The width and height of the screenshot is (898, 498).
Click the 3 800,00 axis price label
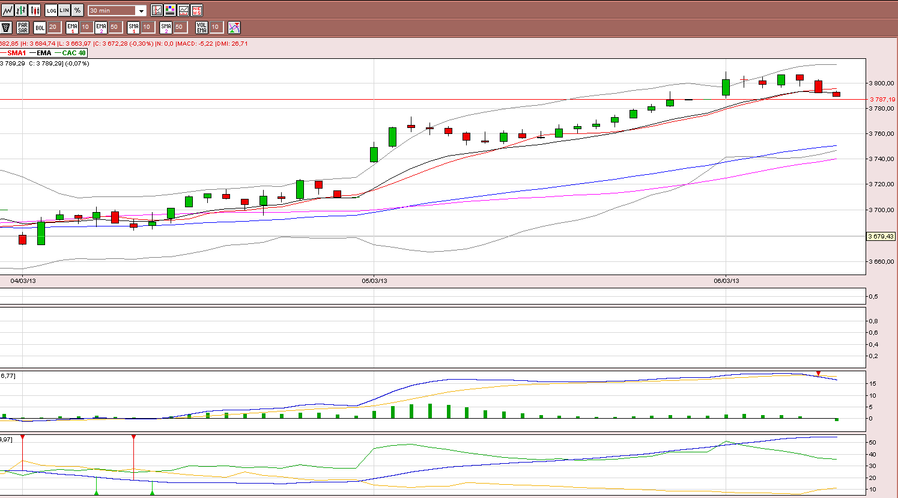tap(882, 83)
